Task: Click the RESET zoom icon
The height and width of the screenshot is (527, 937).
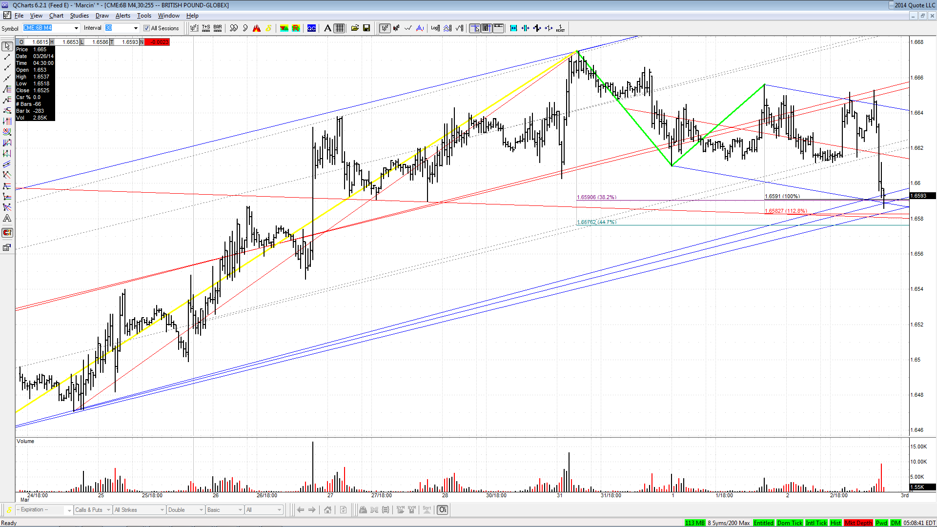Action: (560, 28)
